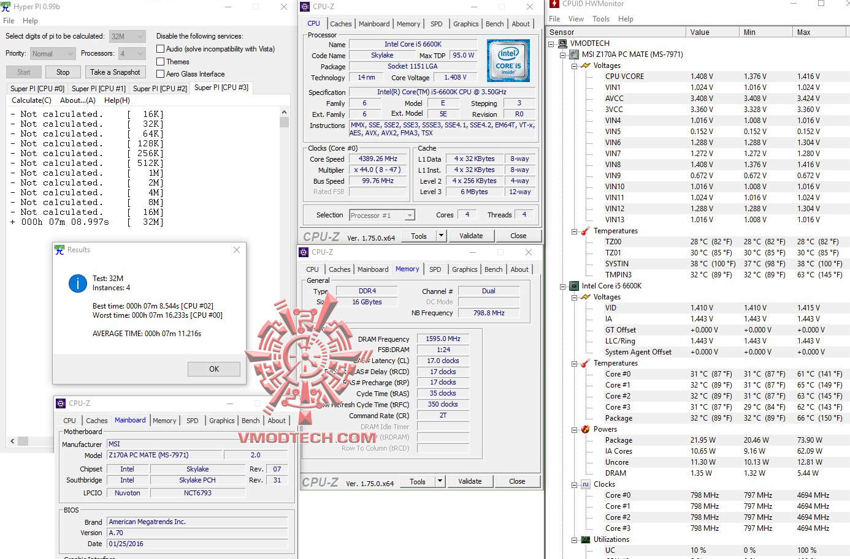Click the Powers flame icon in HWMonitor

(586, 429)
